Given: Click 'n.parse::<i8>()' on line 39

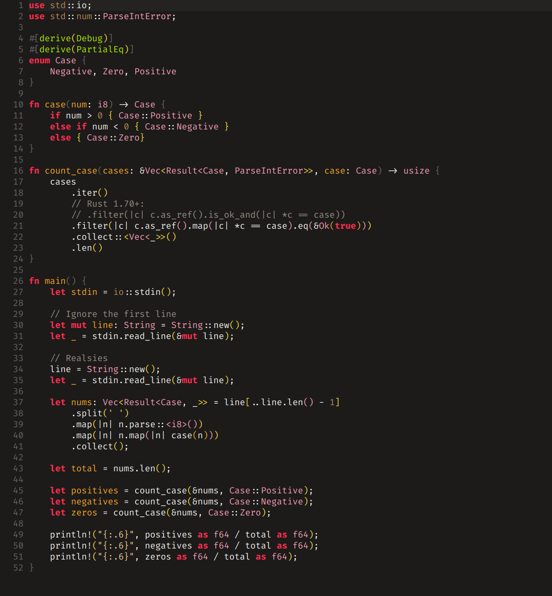Looking at the screenshot, I should (158, 424).
